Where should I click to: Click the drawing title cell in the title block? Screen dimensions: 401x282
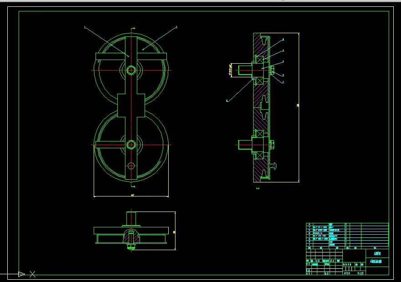(x=377, y=262)
